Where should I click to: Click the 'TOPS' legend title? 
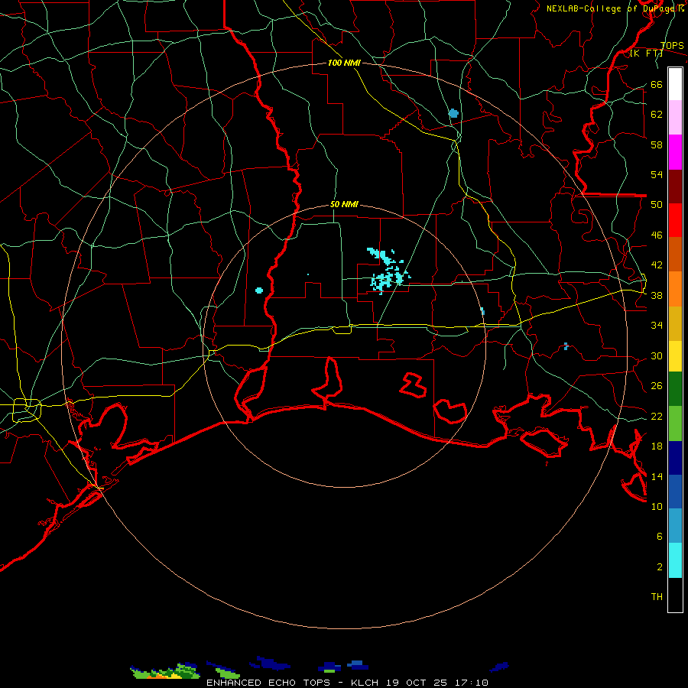(672, 45)
